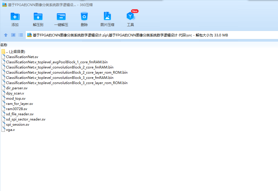The width and height of the screenshot is (278, 191).
Task: Select the sd_spi_sector_reader.sv file
Action: [26, 119]
